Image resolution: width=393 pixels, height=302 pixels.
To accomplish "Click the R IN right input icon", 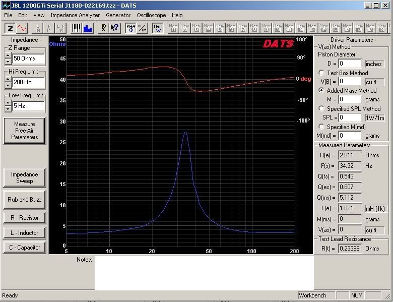I will point(49,28).
